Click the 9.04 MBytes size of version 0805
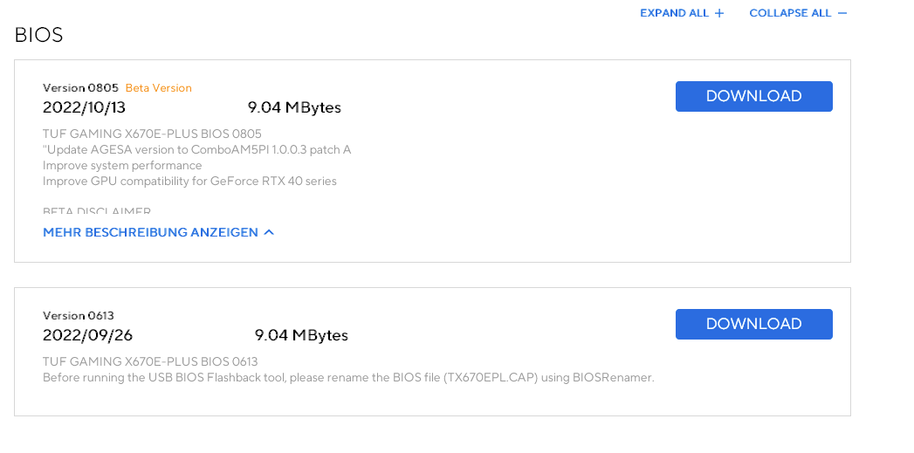Viewport: 914px width, 453px height. (x=294, y=107)
